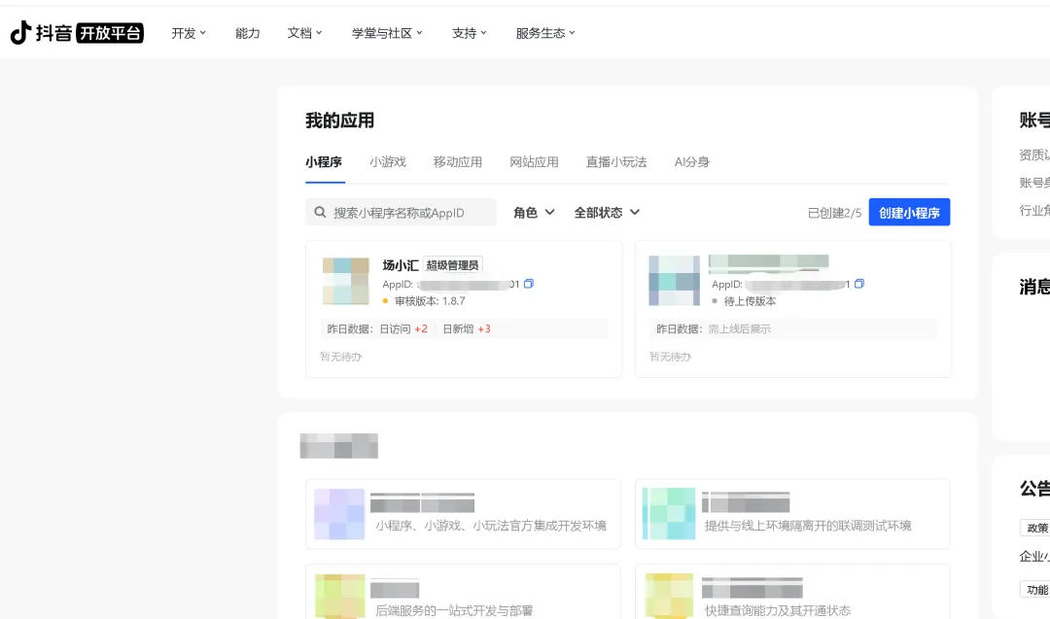This screenshot has width=1050, height=619.
Task: Open card 提供与线上环境隔离开的联调测试环境
Action: pos(792,514)
